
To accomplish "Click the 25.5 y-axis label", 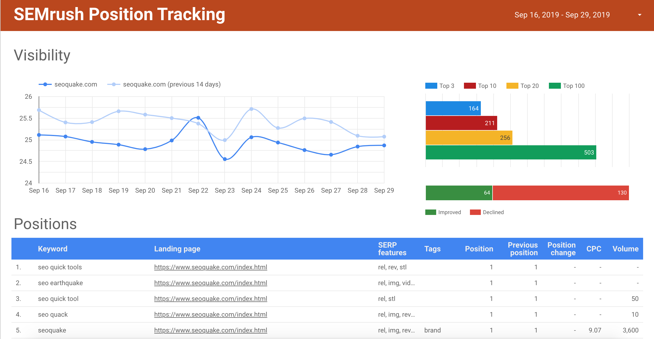I will pyautogui.click(x=26, y=118).
